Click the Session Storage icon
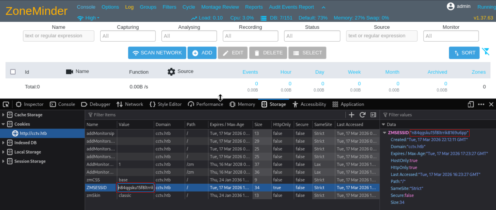 (x=10, y=161)
